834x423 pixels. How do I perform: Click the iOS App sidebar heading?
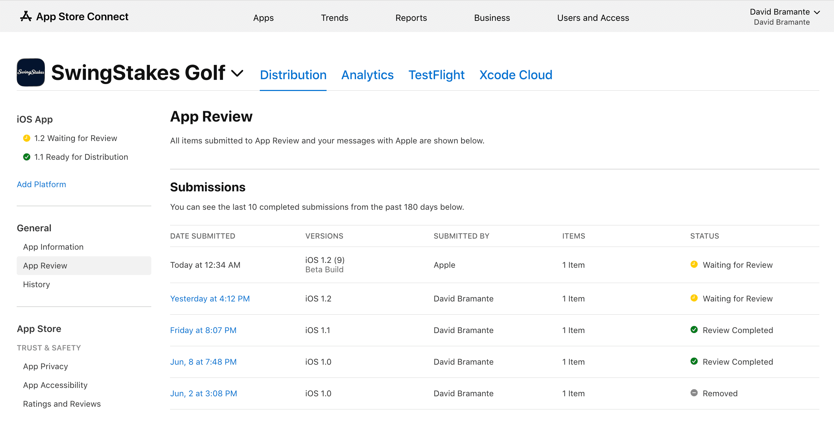pyautogui.click(x=35, y=119)
